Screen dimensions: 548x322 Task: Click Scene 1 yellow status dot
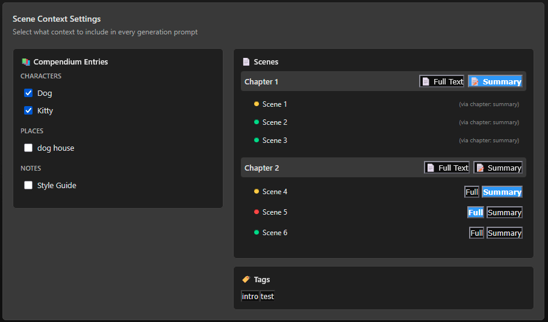(x=257, y=104)
